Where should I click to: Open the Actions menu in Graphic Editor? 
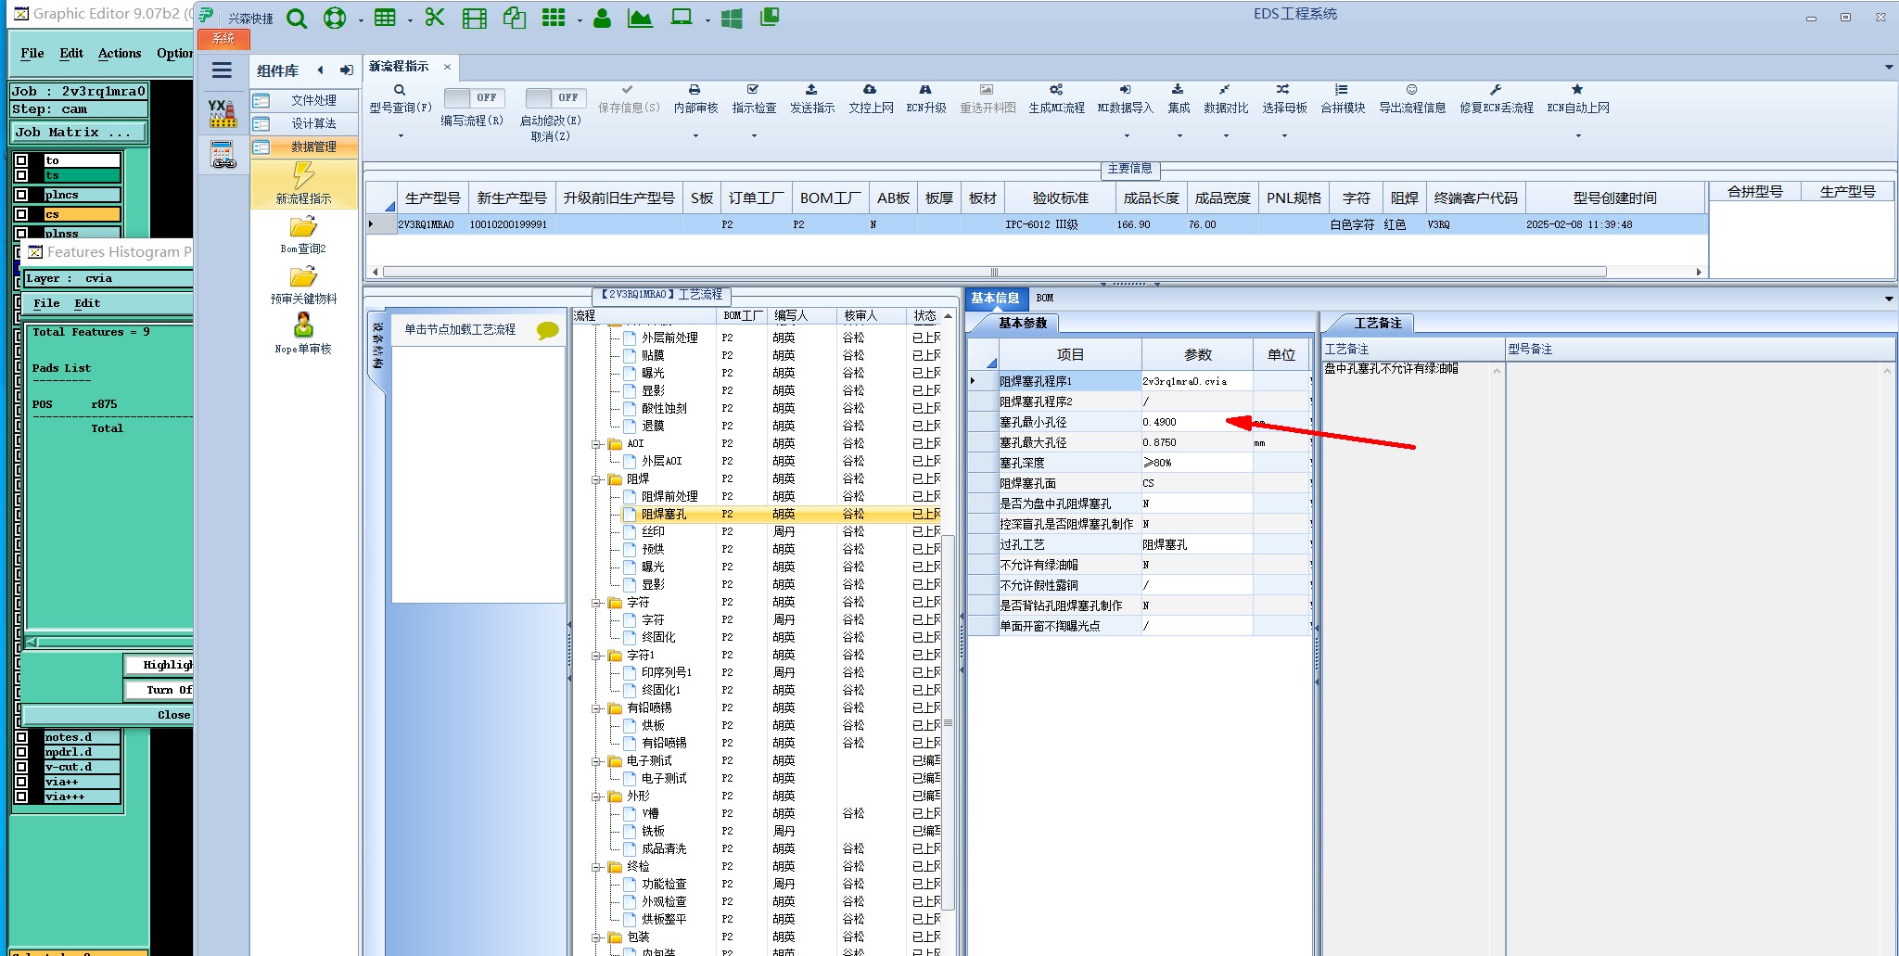pos(120,53)
